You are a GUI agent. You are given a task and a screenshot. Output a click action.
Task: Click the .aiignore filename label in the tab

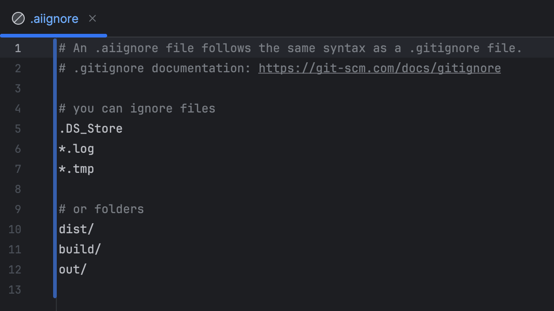54,18
